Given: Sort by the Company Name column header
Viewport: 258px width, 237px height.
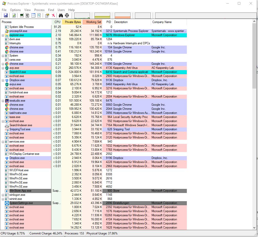Looking at the screenshot, I should tap(169, 22).
